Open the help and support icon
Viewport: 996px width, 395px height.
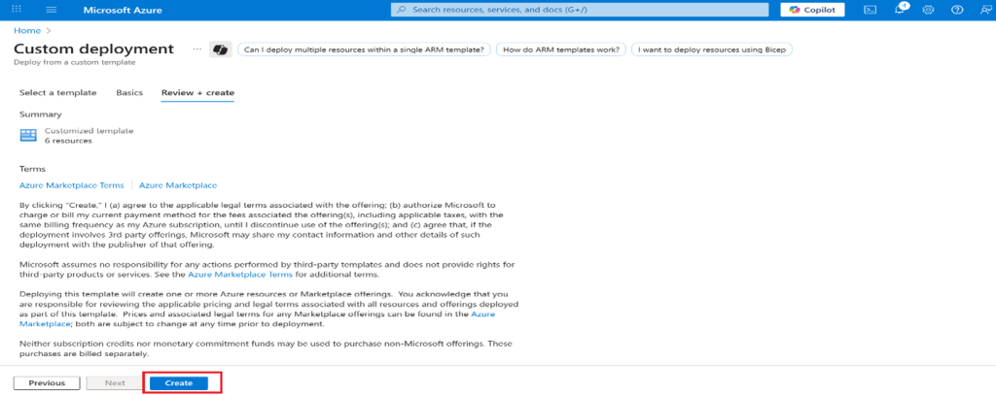(x=956, y=10)
